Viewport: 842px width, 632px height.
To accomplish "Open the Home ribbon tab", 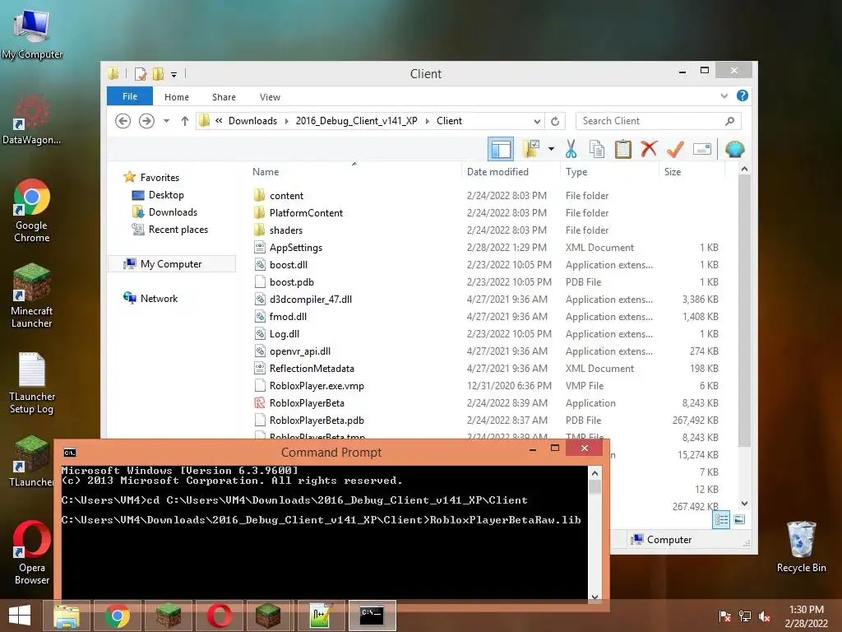I will click(x=177, y=97).
